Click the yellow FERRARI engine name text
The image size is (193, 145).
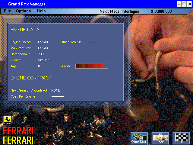coord(18,140)
